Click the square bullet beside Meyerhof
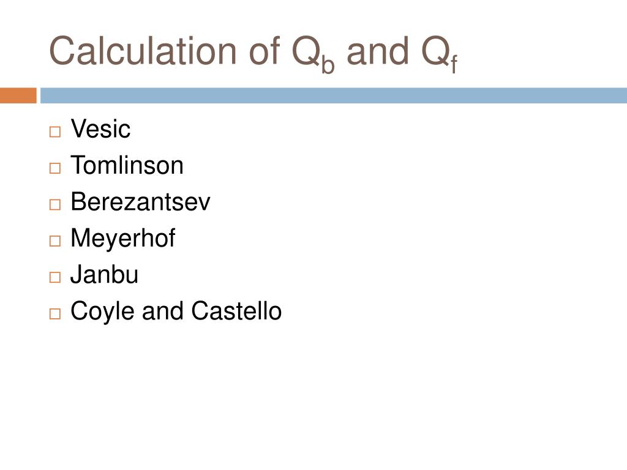 click(55, 241)
